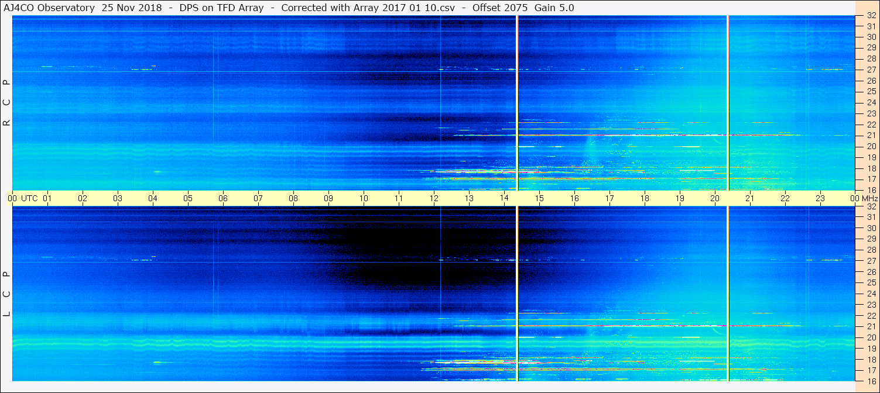This screenshot has width=880, height=393.
Task: Click the MHz unit label on time axis
Action: (869, 198)
